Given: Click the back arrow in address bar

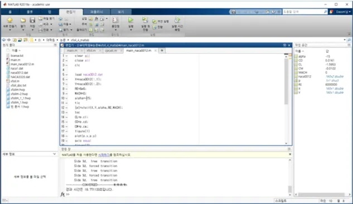Looking at the screenshot, I should pos(4,40).
